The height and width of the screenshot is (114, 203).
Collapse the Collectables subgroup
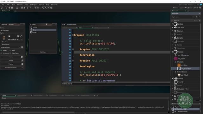175,72
